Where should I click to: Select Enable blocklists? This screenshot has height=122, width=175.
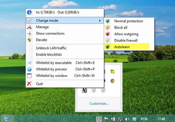point(49,54)
